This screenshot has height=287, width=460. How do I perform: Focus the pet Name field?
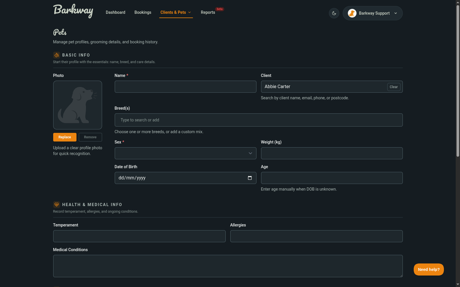[x=185, y=87]
